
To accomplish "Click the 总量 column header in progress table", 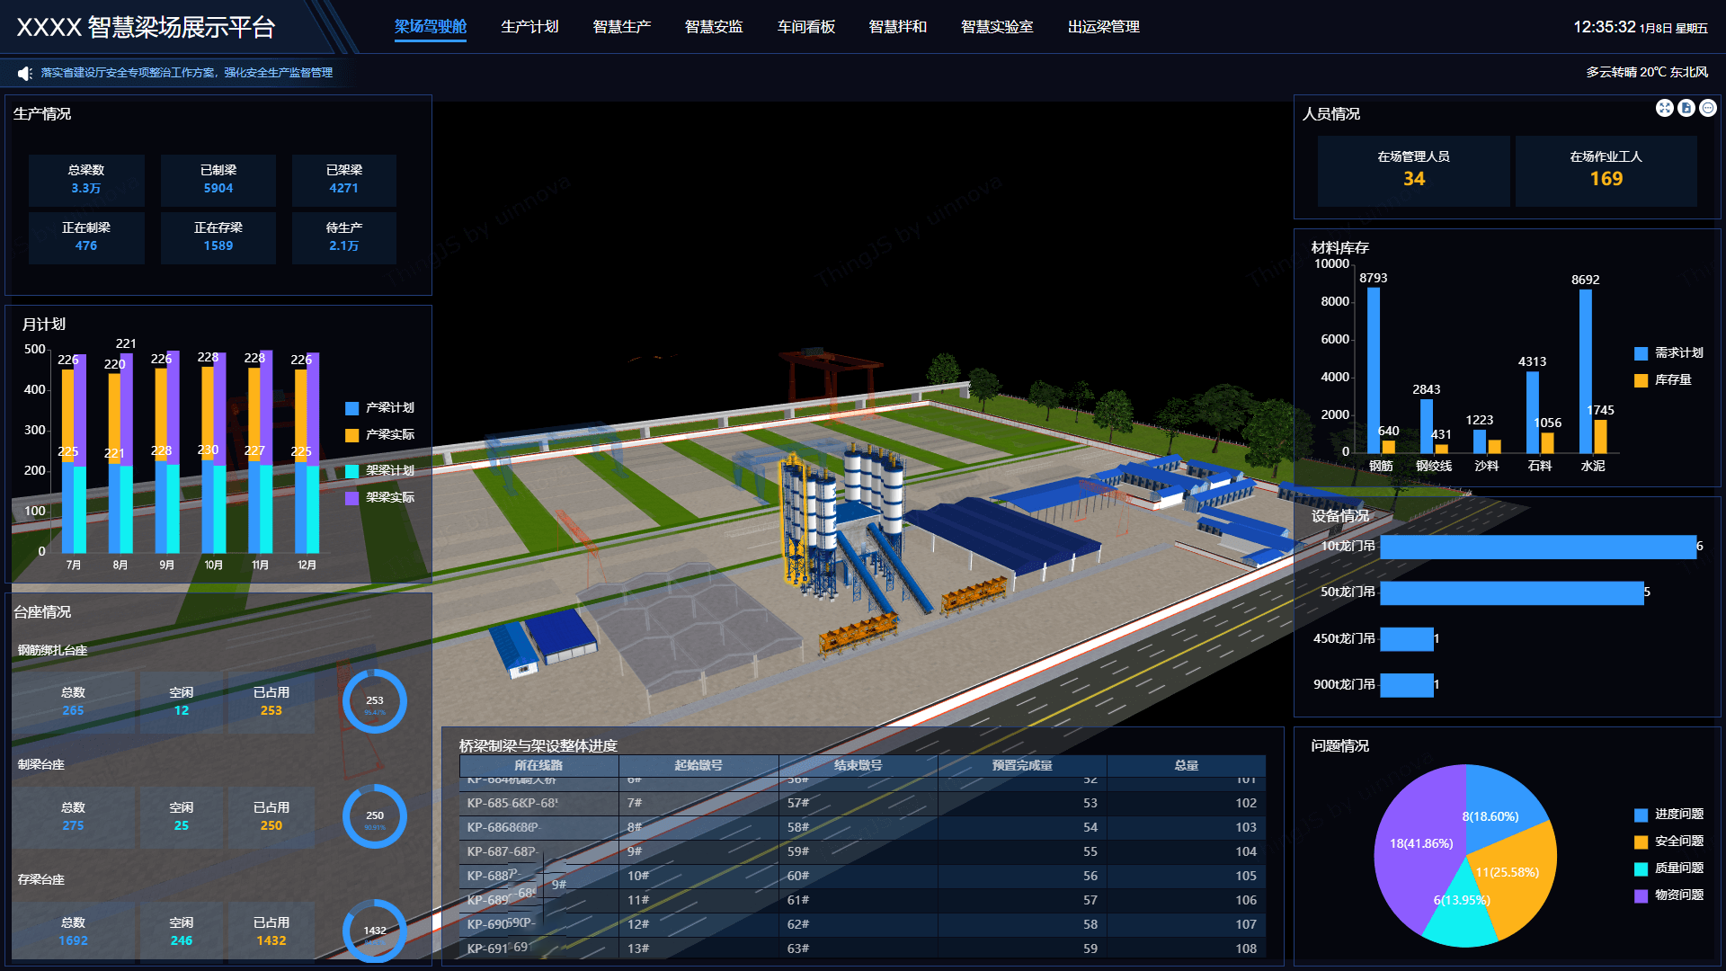I will (x=1186, y=765).
